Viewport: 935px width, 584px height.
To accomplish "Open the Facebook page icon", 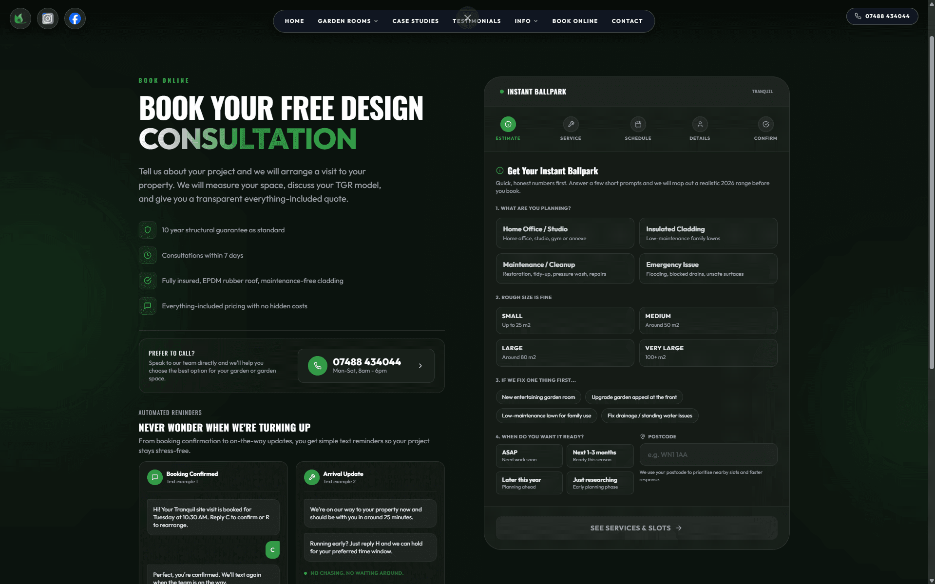I will coord(75,19).
